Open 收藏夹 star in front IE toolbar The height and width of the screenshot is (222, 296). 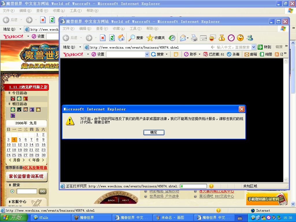tap(156, 38)
